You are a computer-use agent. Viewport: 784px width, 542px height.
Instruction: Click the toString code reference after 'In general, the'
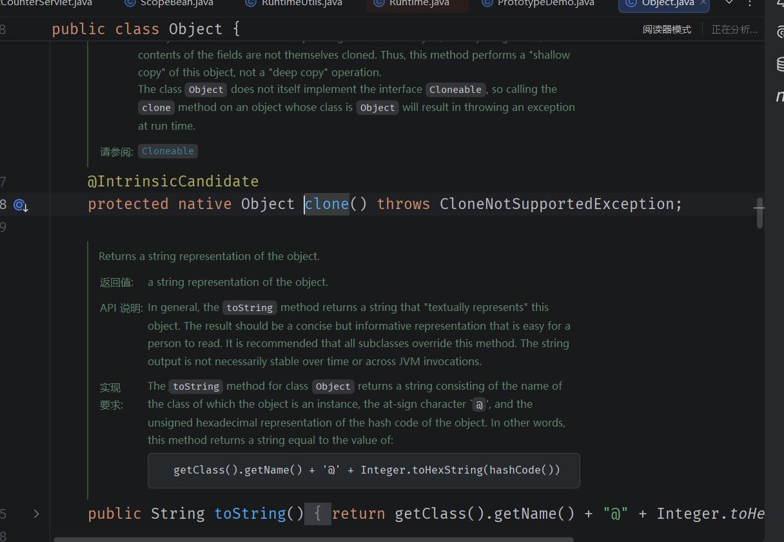[x=250, y=308]
